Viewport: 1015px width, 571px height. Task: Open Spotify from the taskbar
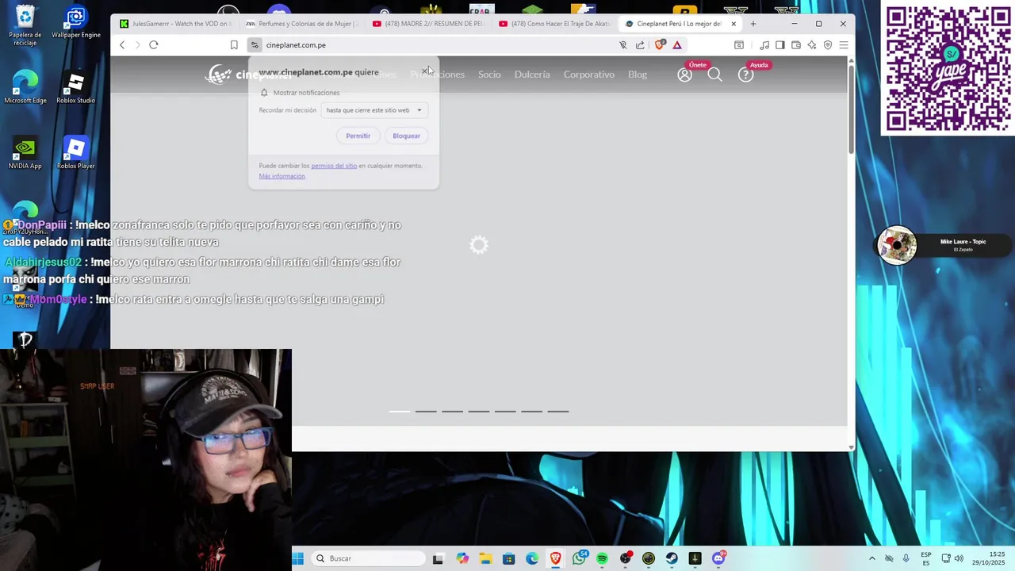point(602,558)
